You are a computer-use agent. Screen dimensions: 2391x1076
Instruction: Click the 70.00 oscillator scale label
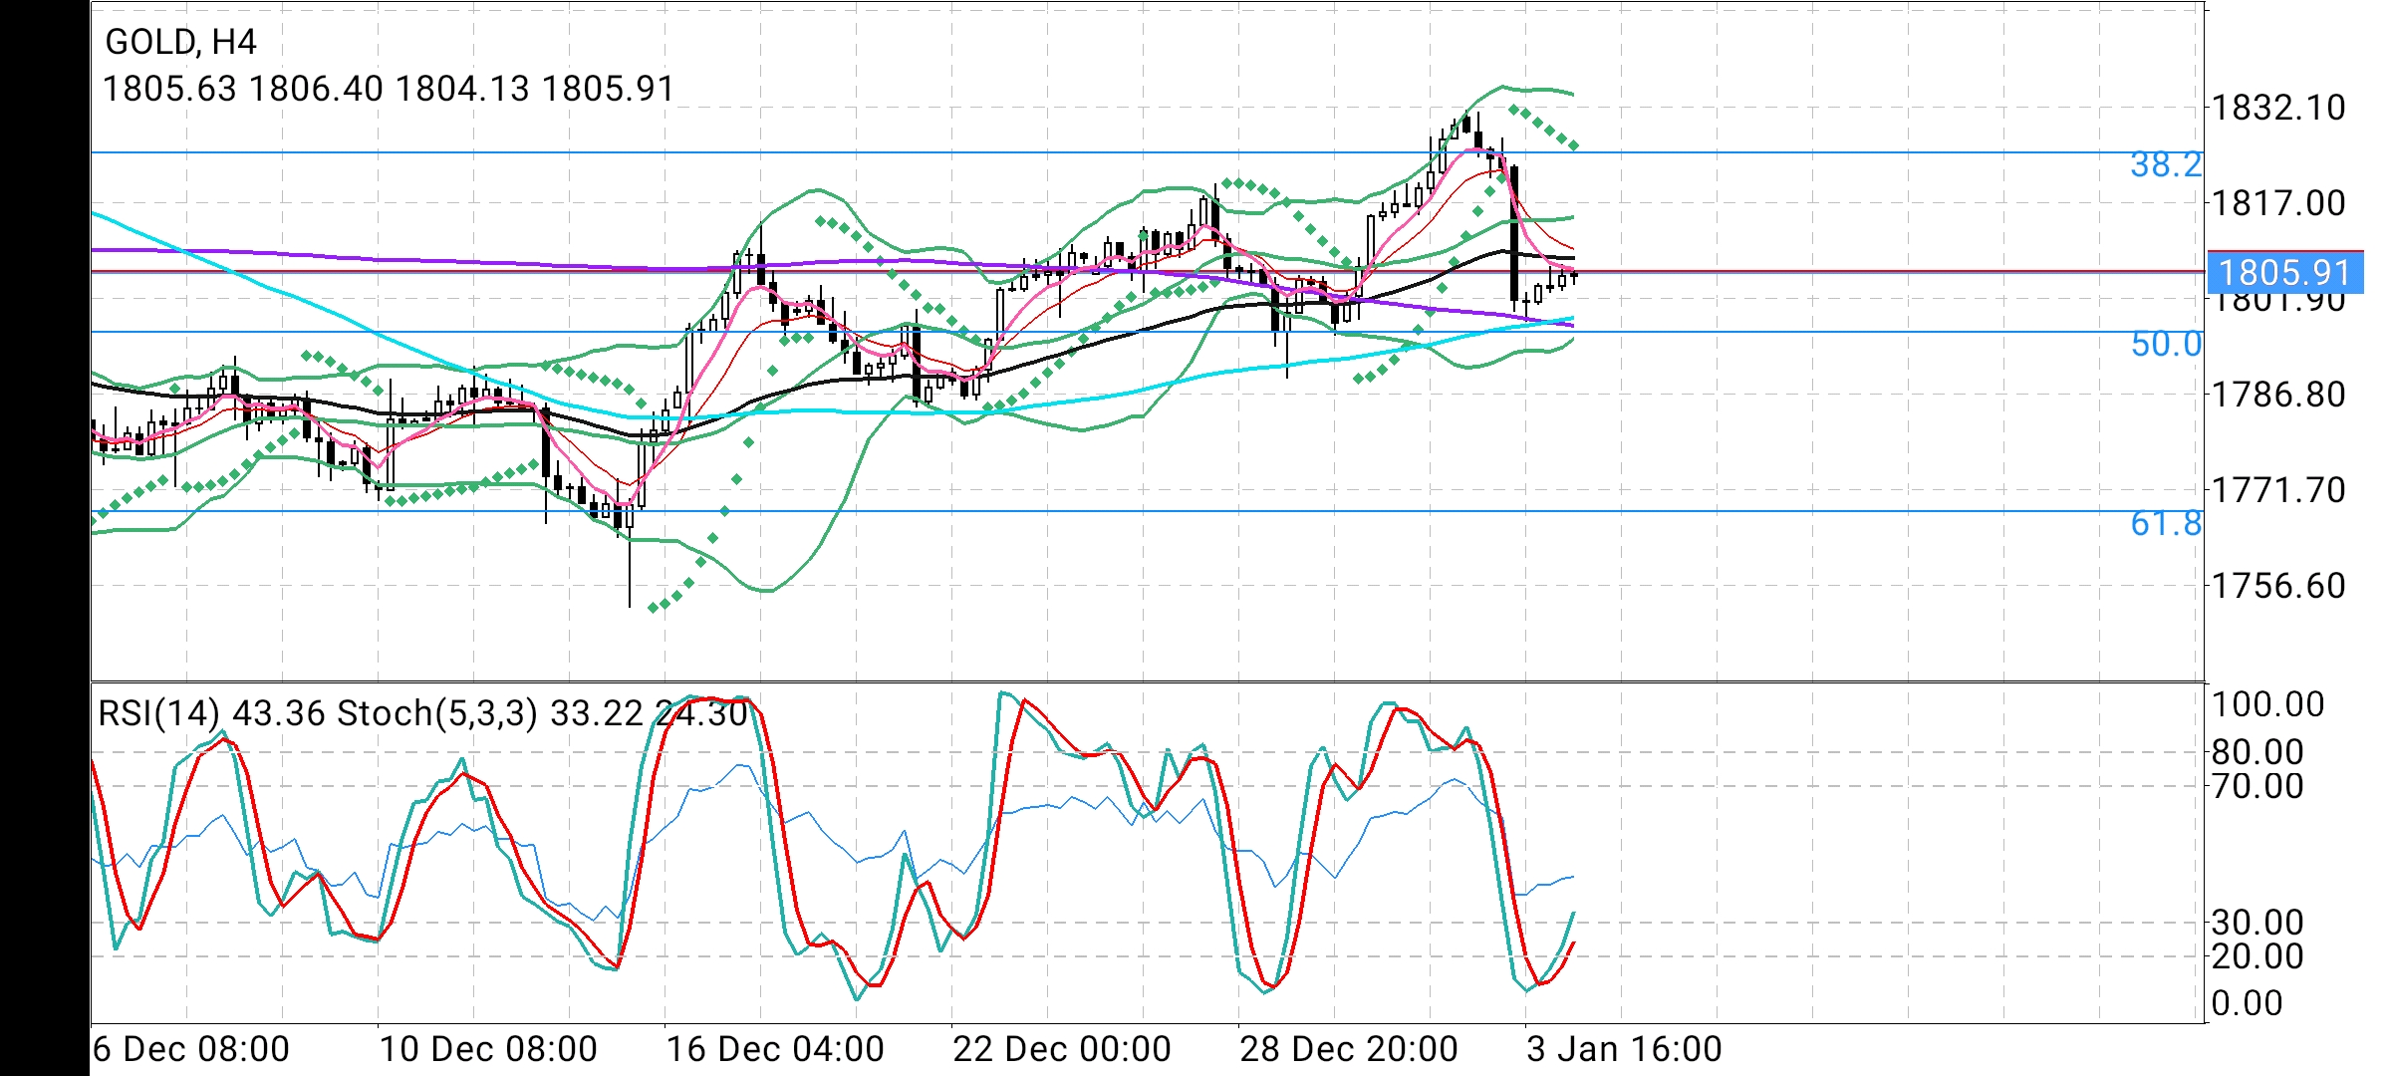coord(2258,786)
